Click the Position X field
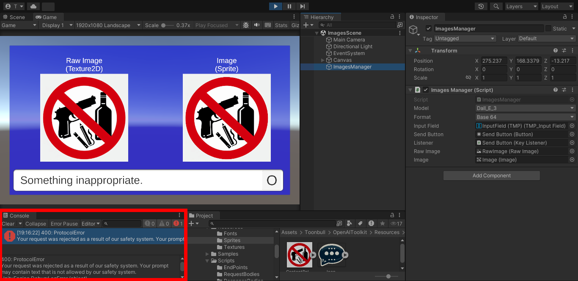578x281 pixels. pyautogui.click(x=494, y=61)
